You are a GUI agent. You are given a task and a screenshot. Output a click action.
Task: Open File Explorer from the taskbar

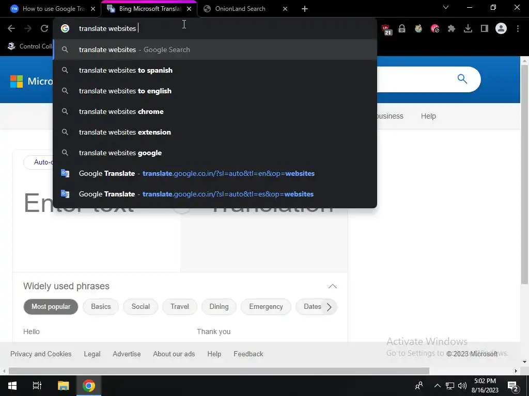[x=63, y=386]
